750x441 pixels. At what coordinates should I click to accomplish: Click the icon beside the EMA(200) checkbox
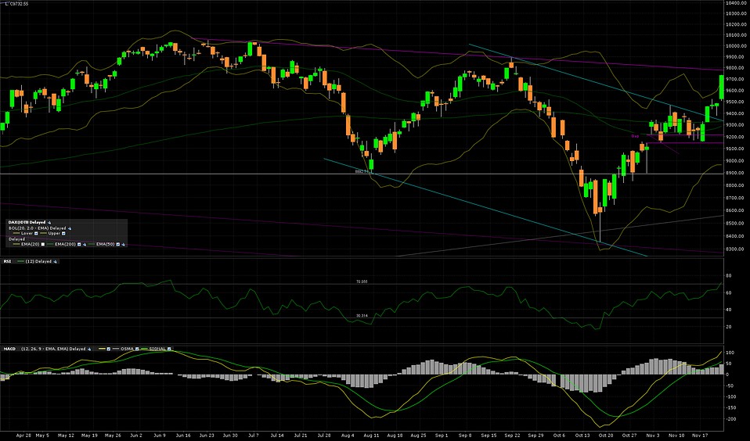tap(85, 245)
